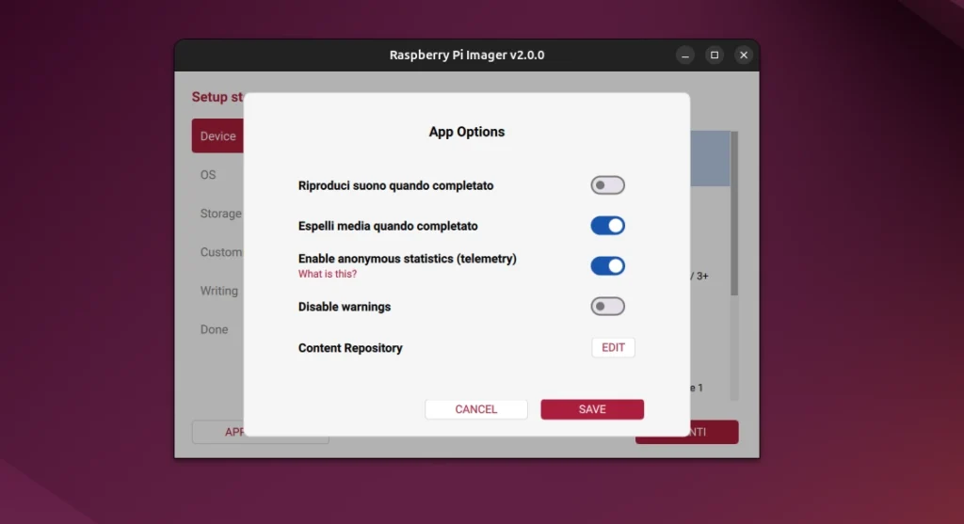Viewport: 964px width, 524px height.
Task: Click the 'Disable warnings' label
Action: tap(345, 307)
